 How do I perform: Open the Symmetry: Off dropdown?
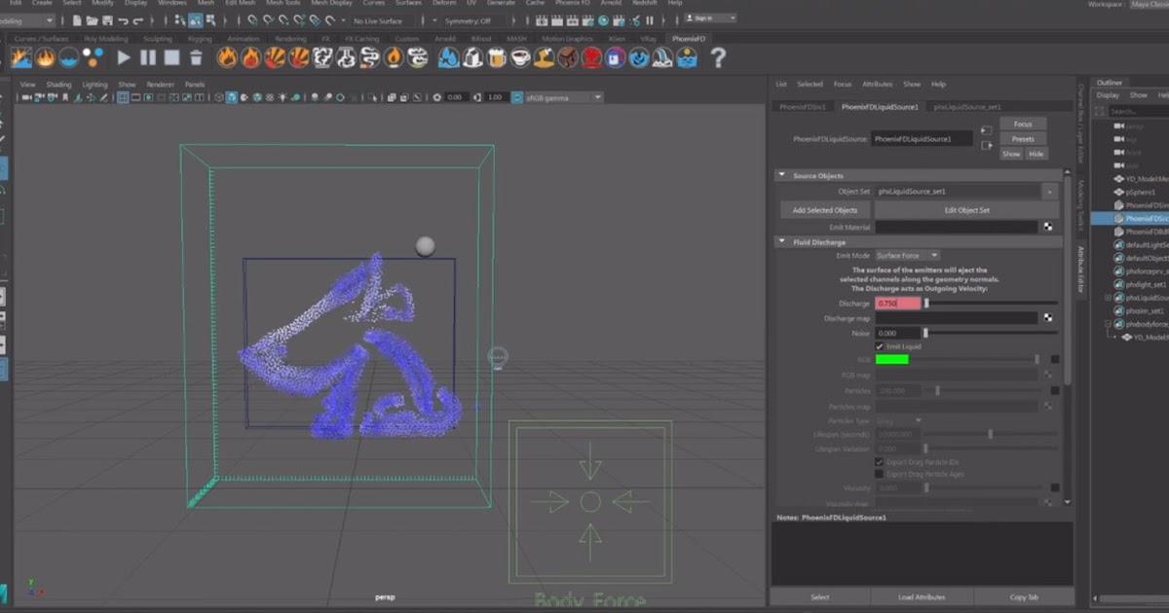click(x=474, y=20)
